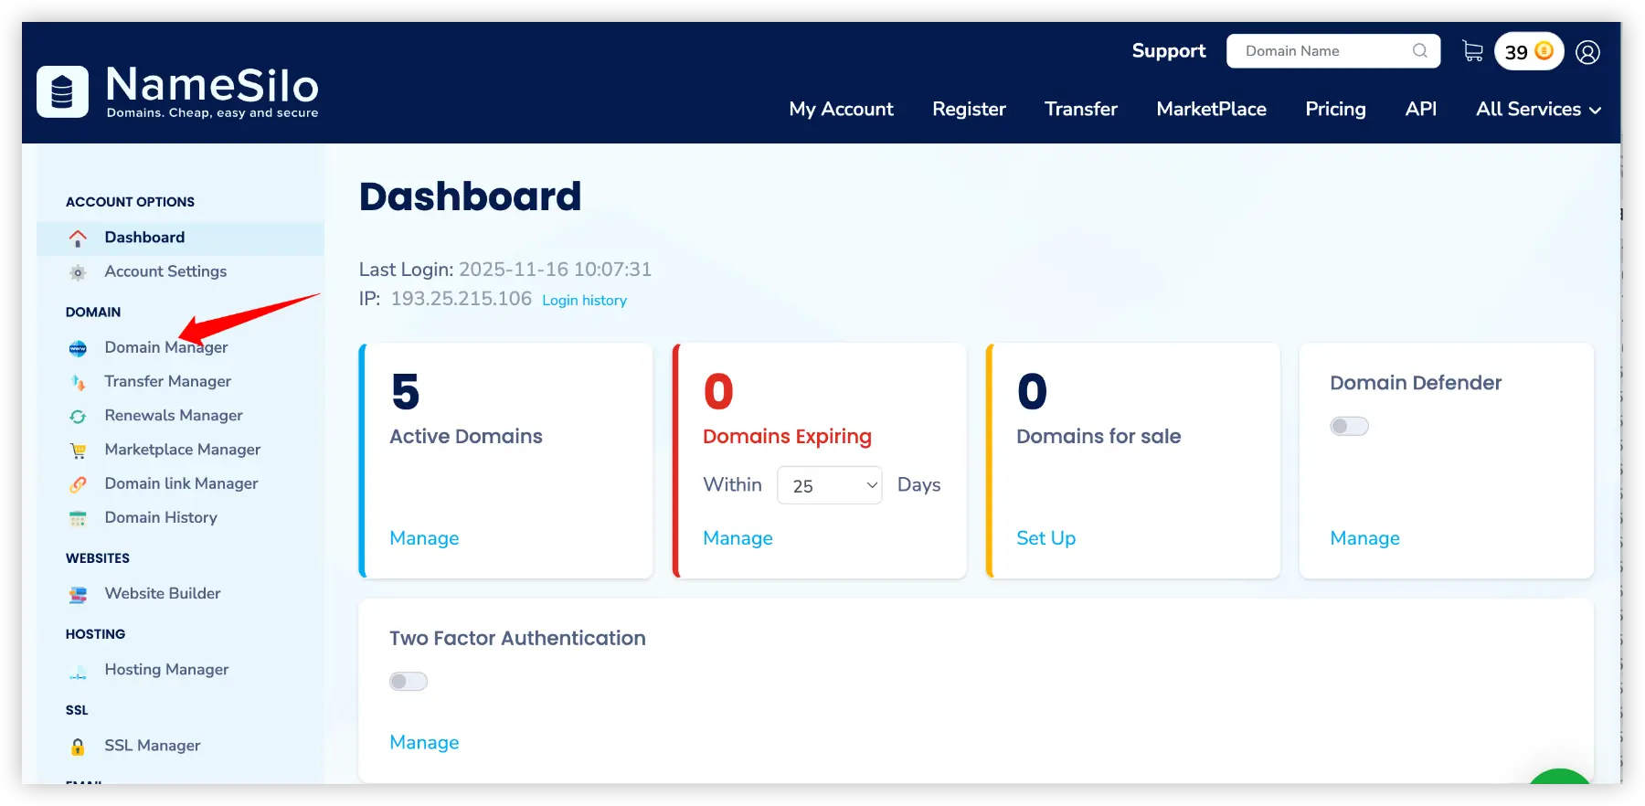This screenshot has width=1645, height=806.
Task: Click the SSL Manager lock icon
Action: (78, 747)
